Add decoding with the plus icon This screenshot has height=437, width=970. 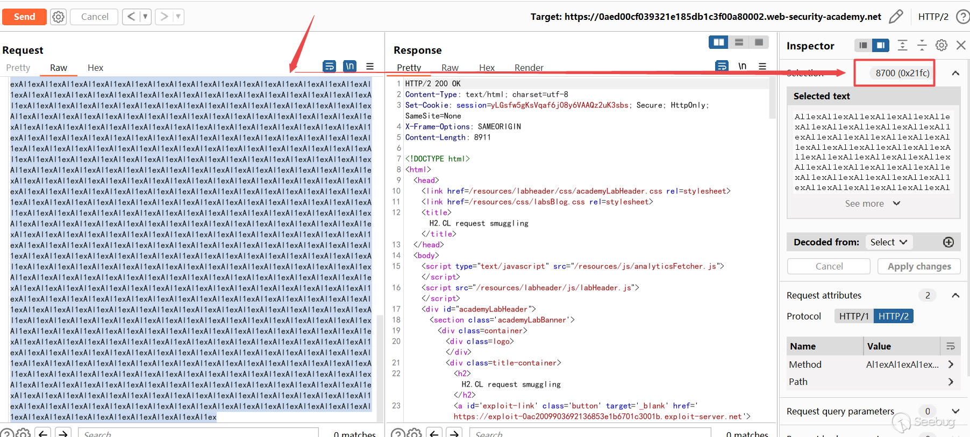click(948, 242)
